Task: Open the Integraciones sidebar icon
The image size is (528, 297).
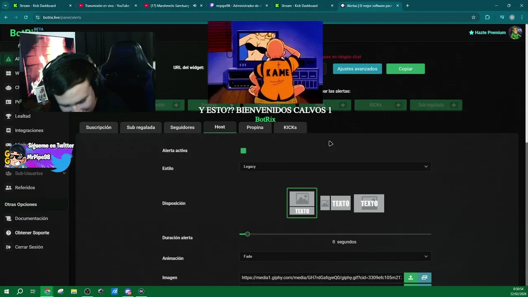Action: point(8,130)
